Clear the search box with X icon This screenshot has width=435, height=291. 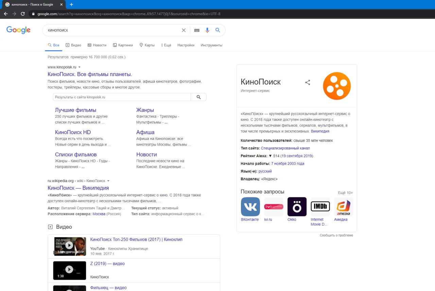(184, 30)
